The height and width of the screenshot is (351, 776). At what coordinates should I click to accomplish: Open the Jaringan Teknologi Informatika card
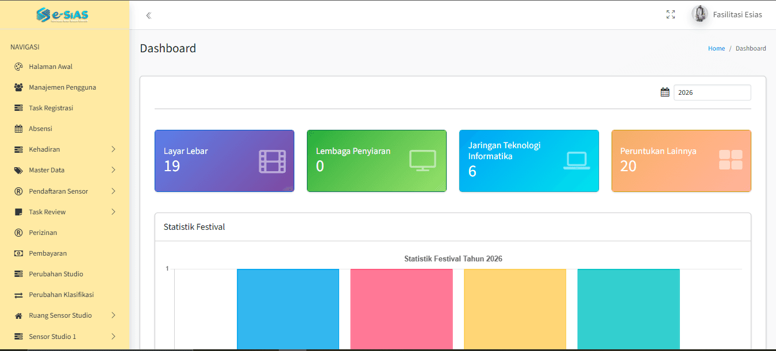[529, 161]
